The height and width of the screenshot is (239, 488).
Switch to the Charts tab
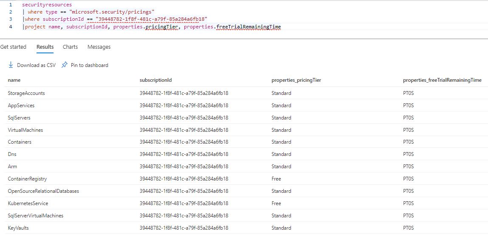(x=70, y=47)
